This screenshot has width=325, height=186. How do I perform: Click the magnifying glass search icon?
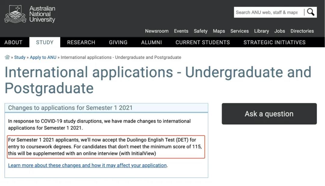tap(311, 12)
